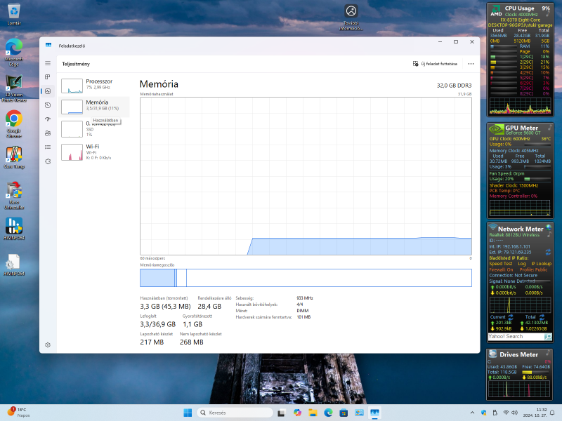
Task: Click the "217 MB" paged pool value
Action: click(152, 342)
